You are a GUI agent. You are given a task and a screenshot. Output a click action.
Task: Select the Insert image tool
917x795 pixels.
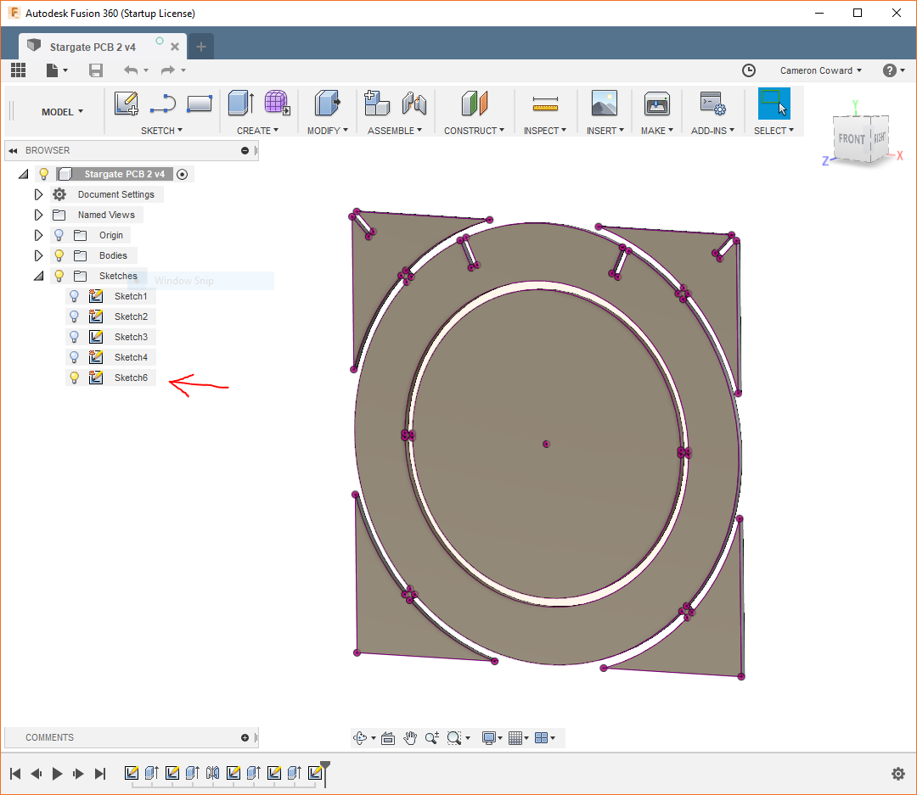[x=605, y=103]
